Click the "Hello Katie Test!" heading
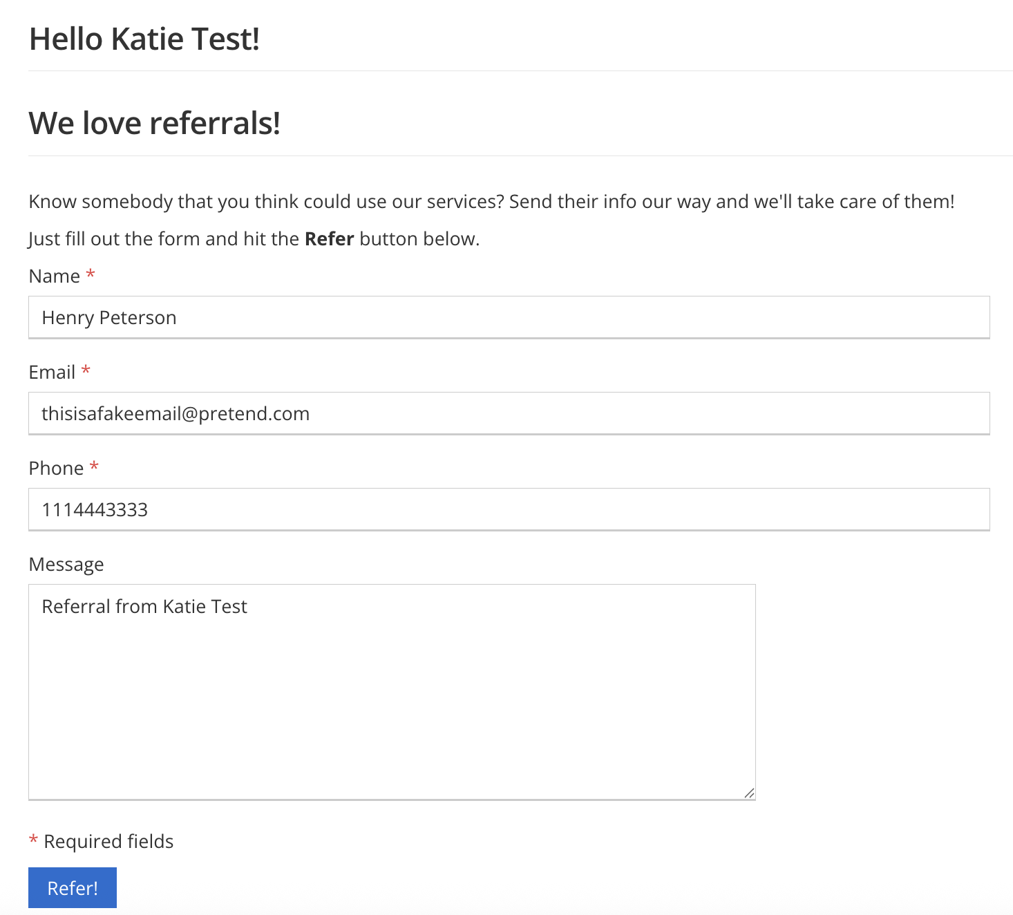 click(144, 39)
